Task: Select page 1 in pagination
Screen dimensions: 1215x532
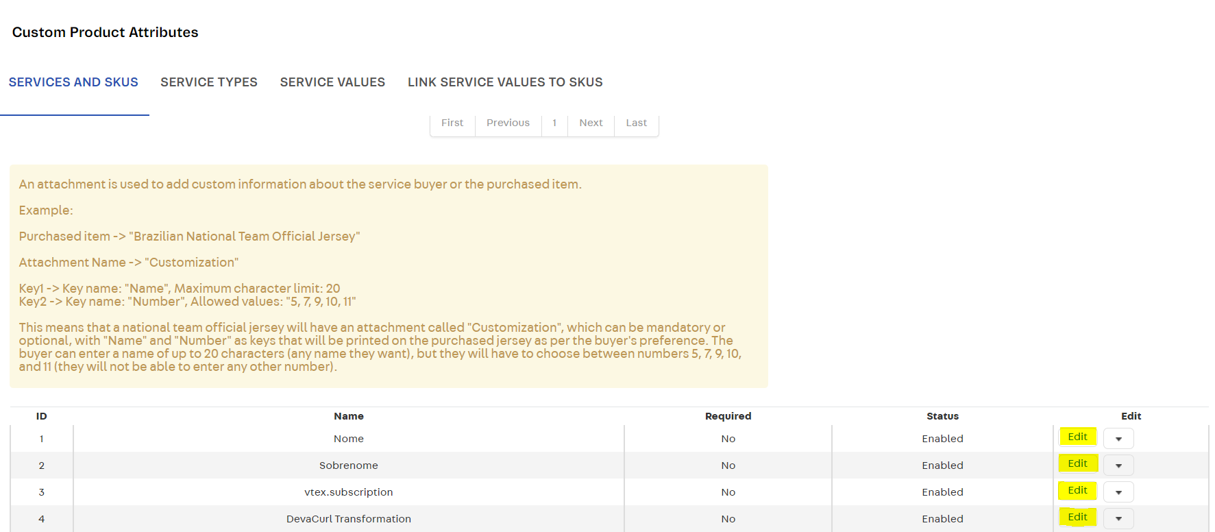Action: [x=554, y=123]
